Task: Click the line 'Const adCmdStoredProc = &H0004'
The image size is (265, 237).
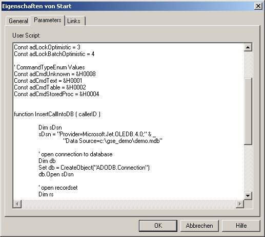Action: [x=56, y=94]
